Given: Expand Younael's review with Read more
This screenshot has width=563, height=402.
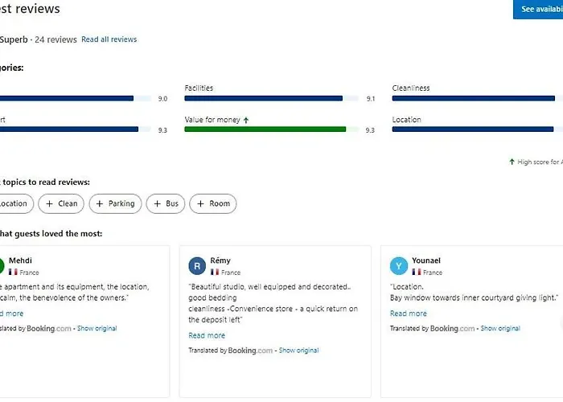Looking at the screenshot, I should [408, 314].
